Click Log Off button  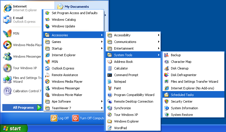60,118
